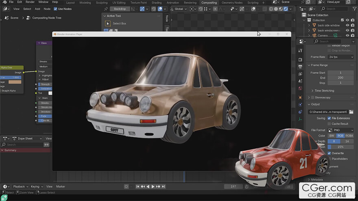Expand the Time Stretching section

(324, 91)
